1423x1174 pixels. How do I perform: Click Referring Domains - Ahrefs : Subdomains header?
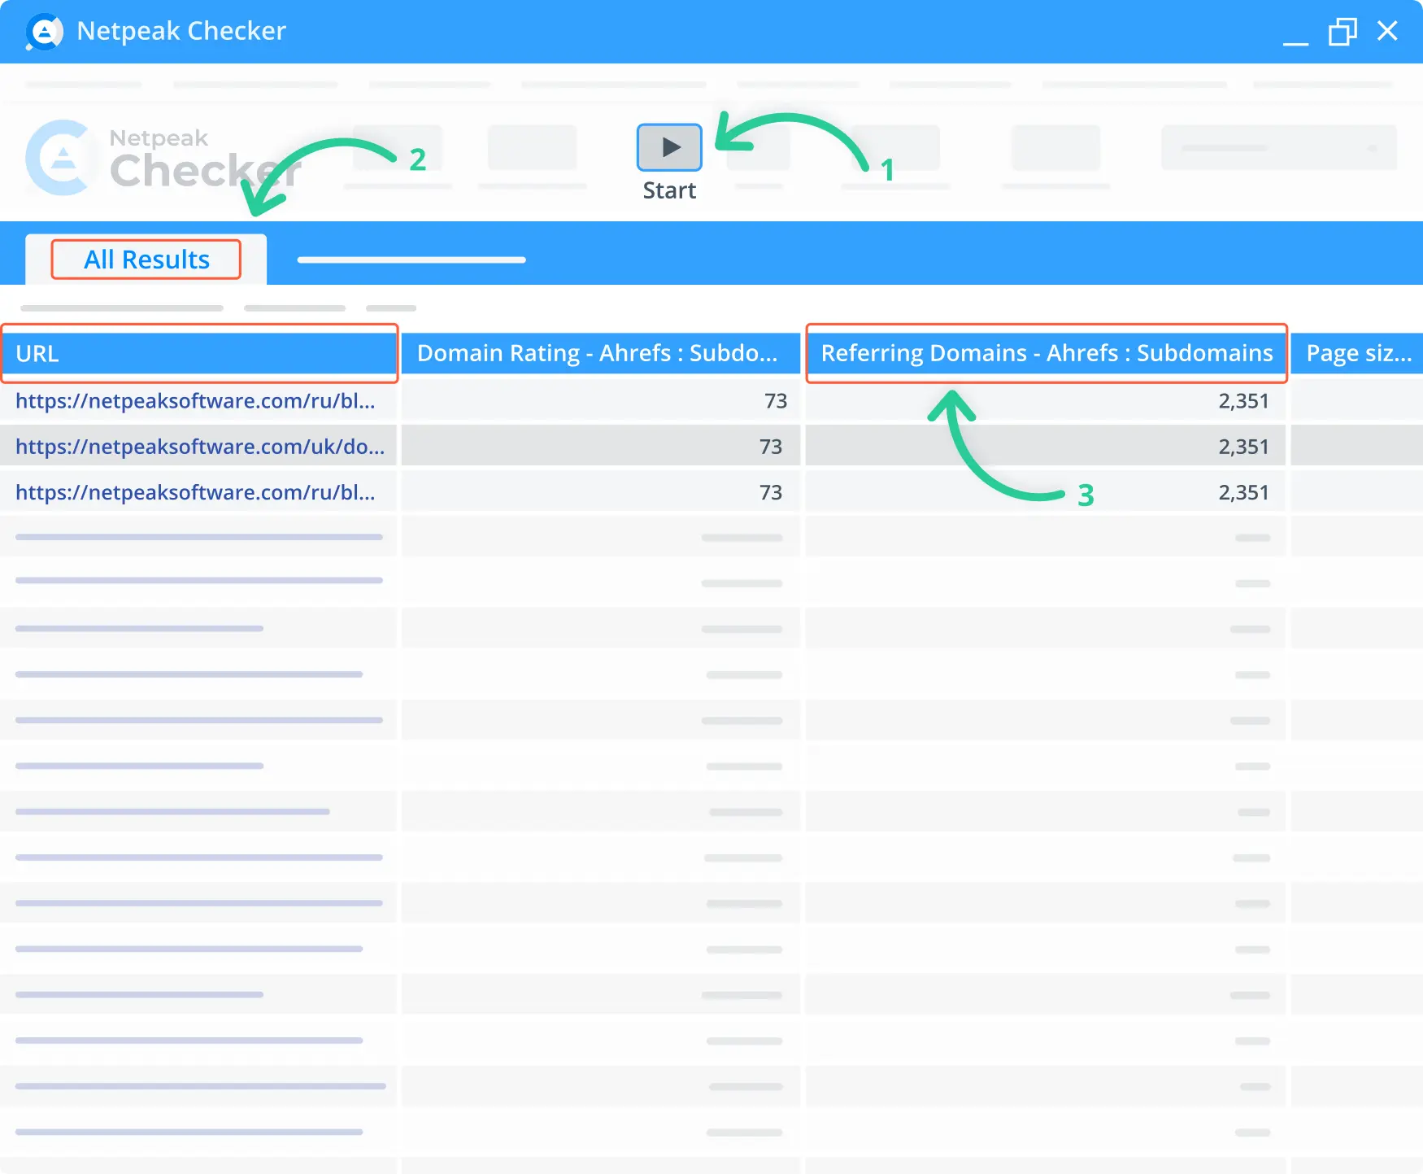tap(1047, 354)
